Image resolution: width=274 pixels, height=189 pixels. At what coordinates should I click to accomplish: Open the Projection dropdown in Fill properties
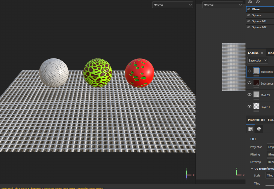270,147
